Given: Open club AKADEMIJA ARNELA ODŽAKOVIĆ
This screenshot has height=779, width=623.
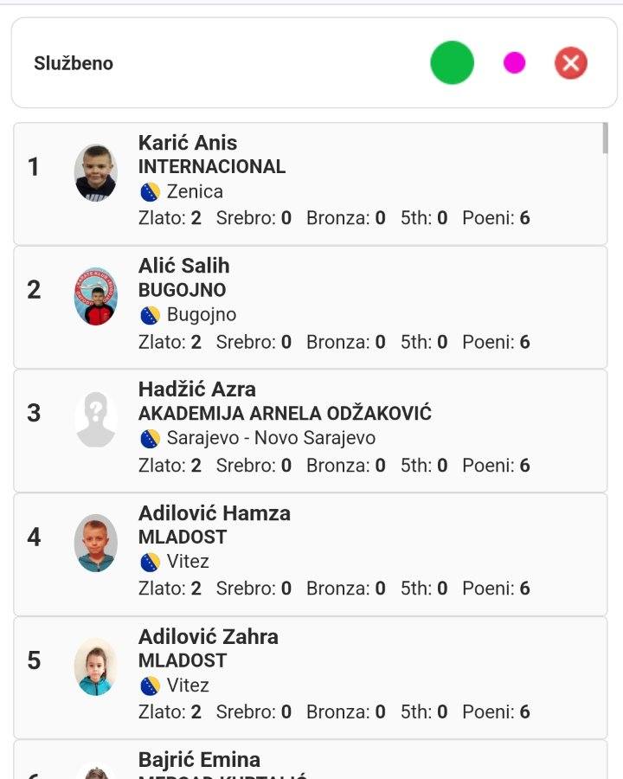Looking at the screenshot, I should (285, 414).
